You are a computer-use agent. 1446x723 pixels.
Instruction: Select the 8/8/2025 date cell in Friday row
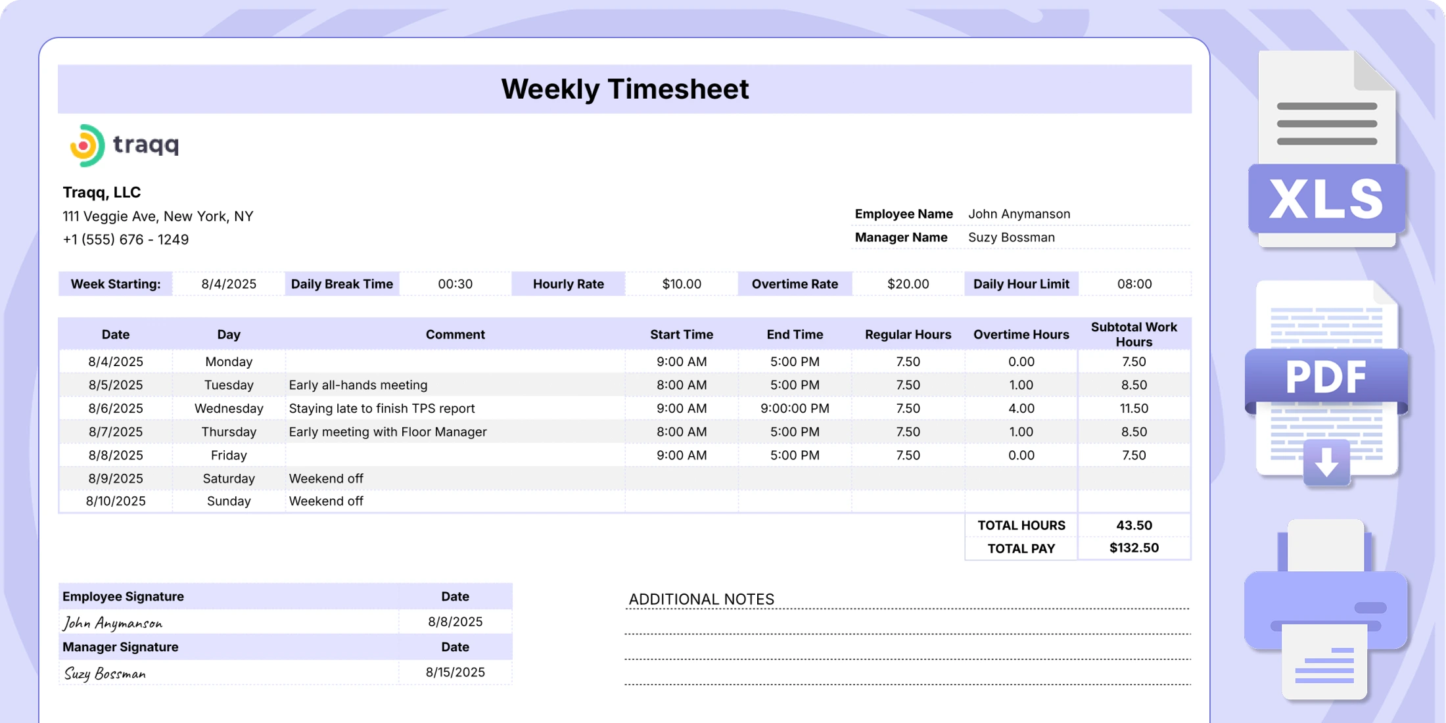[x=116, y=455]
